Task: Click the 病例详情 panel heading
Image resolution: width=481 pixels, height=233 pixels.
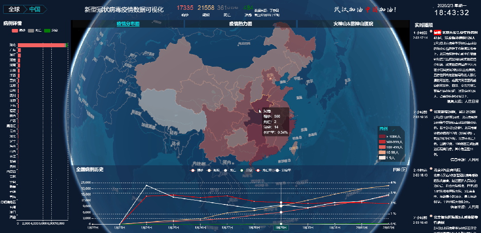Action: coord(12,23)
